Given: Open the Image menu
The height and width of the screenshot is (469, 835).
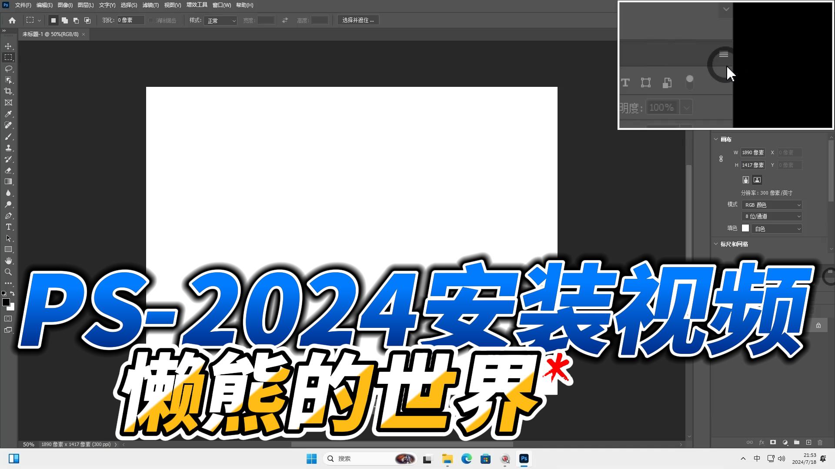Looking at the screenshot, I should pos(65,5).
